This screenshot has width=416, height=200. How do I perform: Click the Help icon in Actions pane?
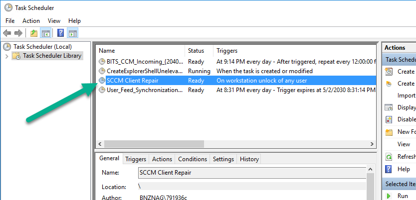(388, 169)
